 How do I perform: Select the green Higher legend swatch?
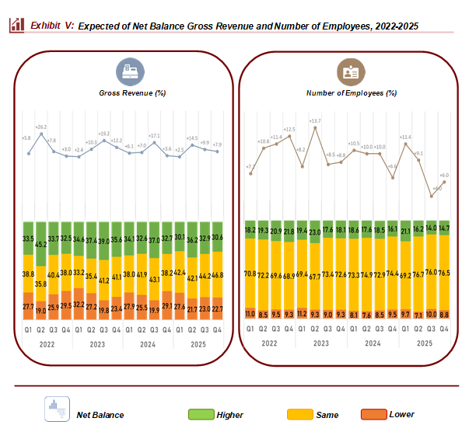(x=202, y=415)
